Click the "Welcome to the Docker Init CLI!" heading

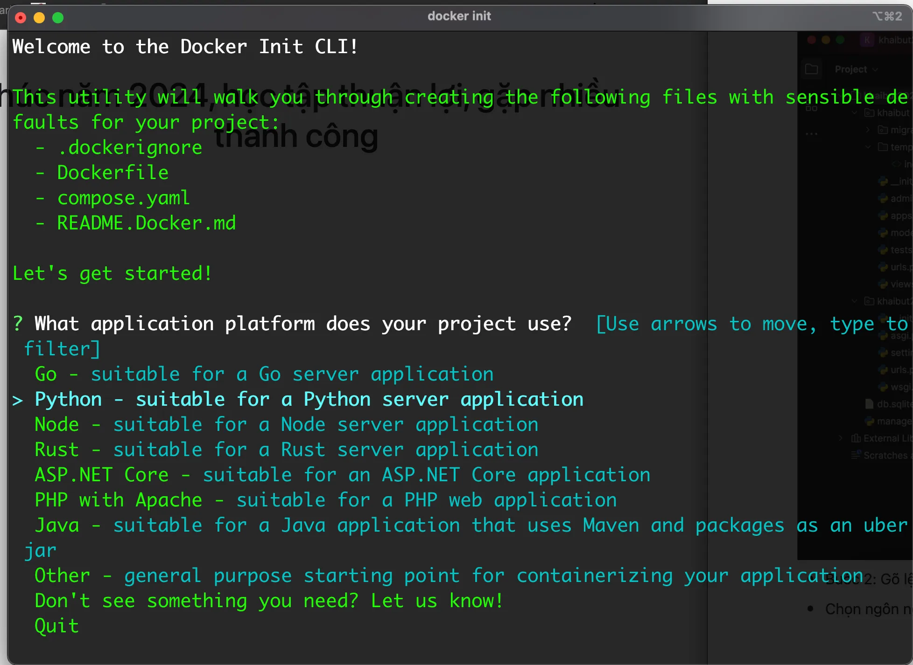tap(185, 47)
